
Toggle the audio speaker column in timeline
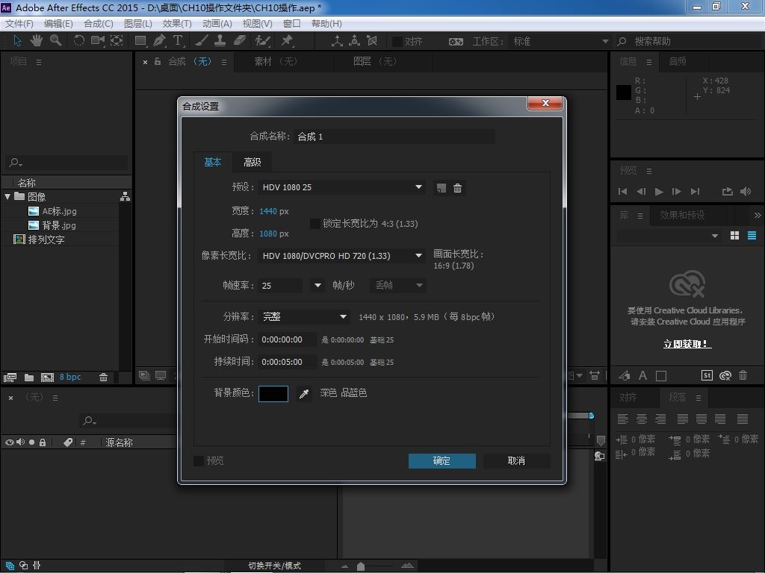pyautogui.click(x=20, y=442)
